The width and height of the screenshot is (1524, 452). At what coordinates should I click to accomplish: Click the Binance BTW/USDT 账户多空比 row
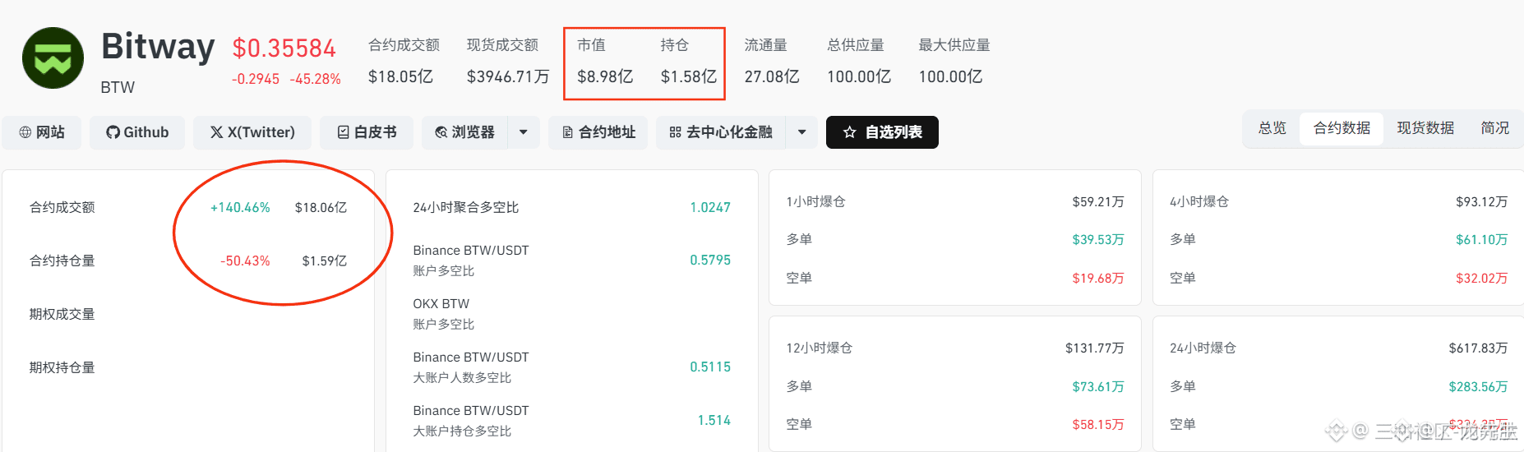point(571,261)
